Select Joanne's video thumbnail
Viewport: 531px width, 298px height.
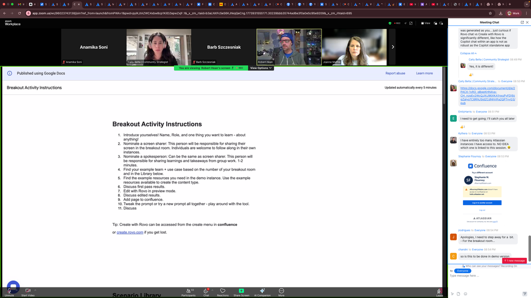click(x=354, y=47)
